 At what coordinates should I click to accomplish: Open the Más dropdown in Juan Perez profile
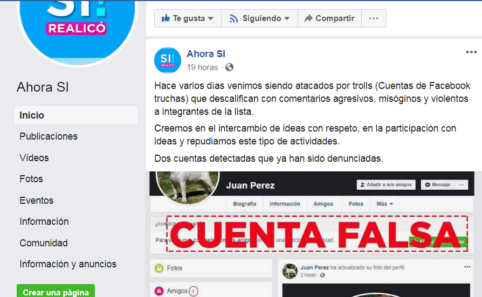coord(384,204)
